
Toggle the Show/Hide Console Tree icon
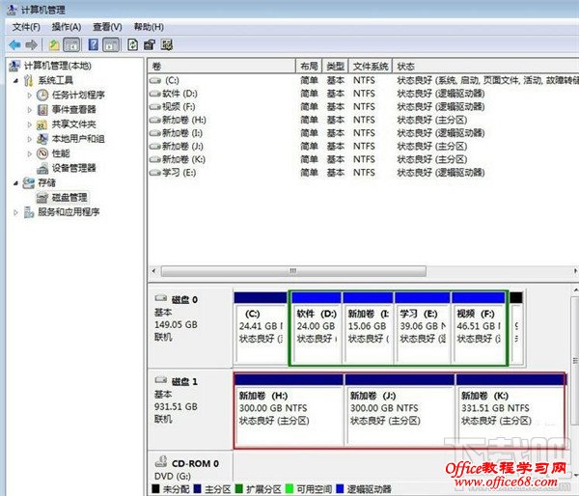pyautogui.click(x=71, y=45)
